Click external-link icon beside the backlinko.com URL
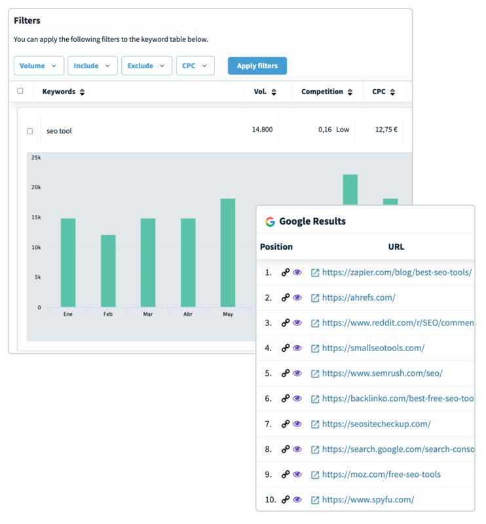The height and width of the screenshot is (524, 486). 315,399
